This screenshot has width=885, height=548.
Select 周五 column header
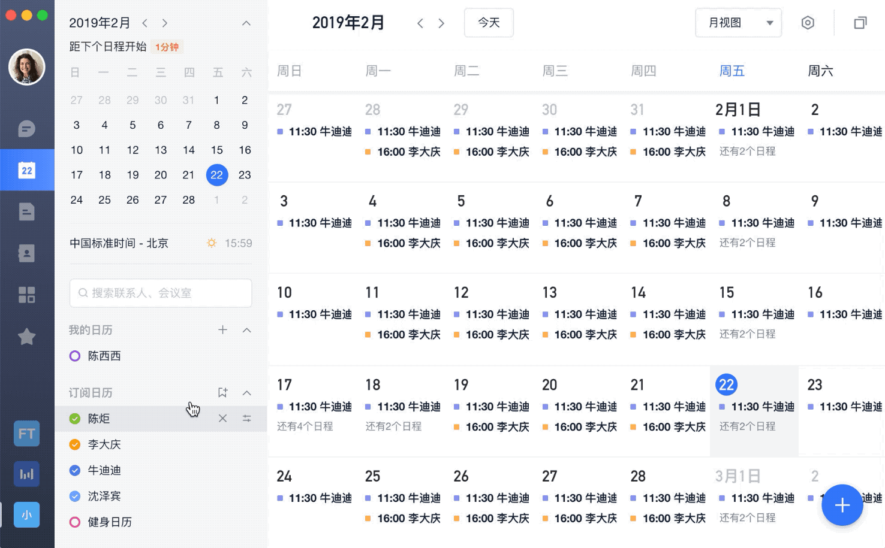pyautogui.click(x=732, y=71)
